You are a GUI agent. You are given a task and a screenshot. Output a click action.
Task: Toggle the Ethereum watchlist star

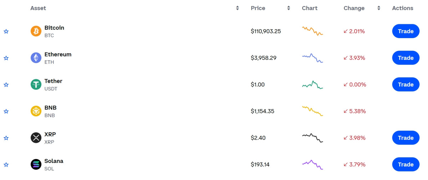click(6, 58)
